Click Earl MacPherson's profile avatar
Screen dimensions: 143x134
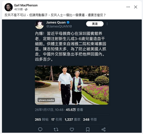(9, 7)
